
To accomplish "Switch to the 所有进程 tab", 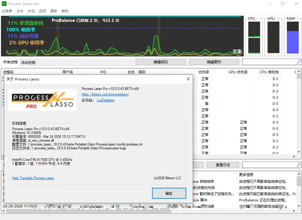I will (x=10, y=62).
